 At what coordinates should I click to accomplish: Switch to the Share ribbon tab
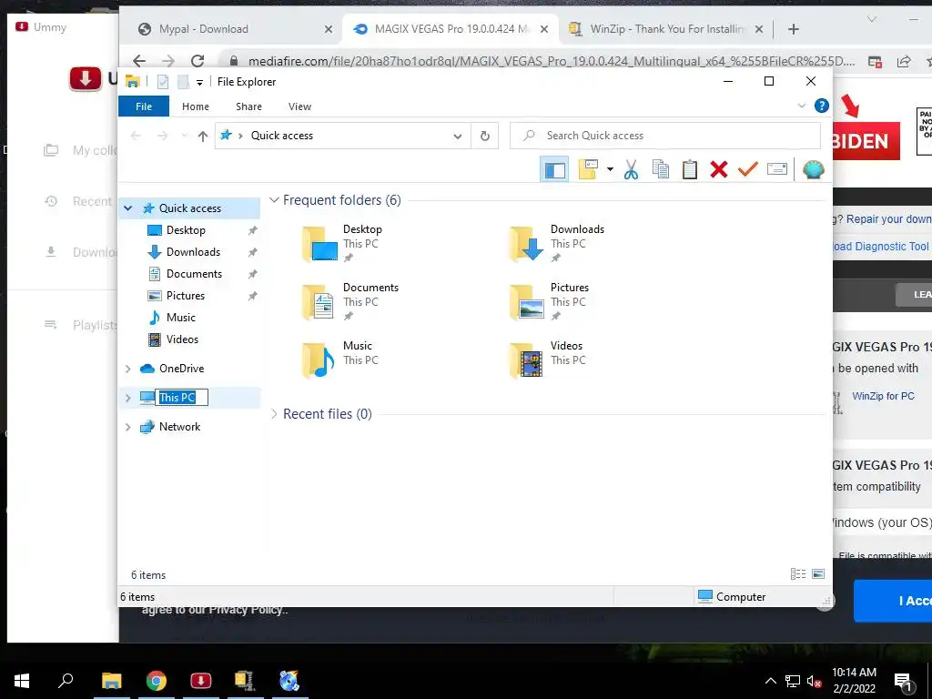pyautogui.click(x=248, y=106)
